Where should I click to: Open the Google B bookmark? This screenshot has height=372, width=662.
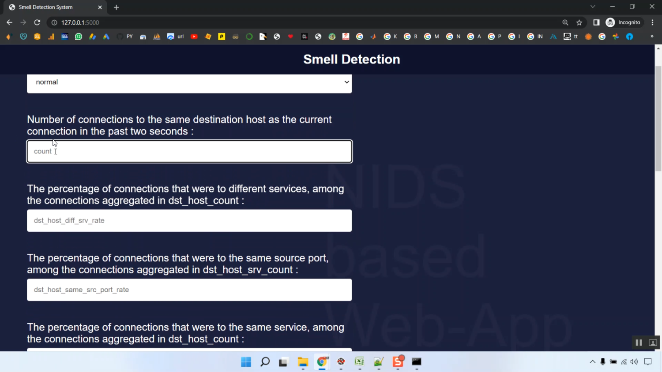[411, 37]
